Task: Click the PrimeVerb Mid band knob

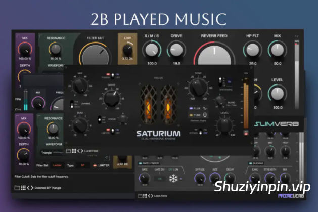Action: (x=270, y=151)
